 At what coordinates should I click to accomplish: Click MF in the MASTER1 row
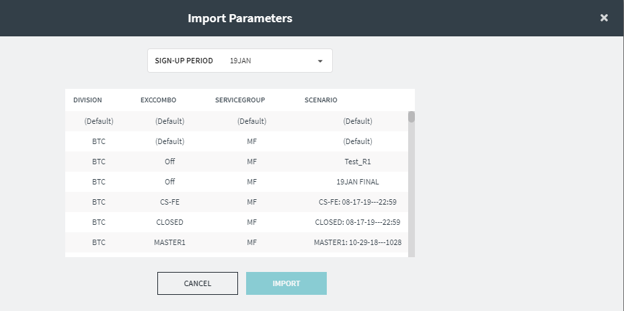tap(252, 242)
